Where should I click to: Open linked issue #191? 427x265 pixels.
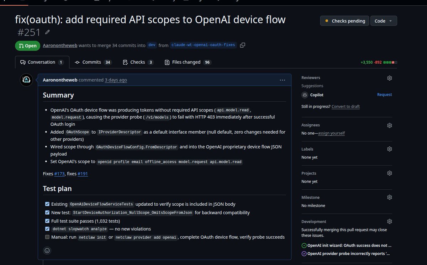point(83,173)
